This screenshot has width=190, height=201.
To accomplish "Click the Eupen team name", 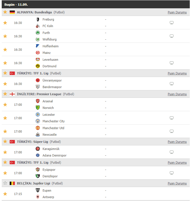I will (47, 190).
